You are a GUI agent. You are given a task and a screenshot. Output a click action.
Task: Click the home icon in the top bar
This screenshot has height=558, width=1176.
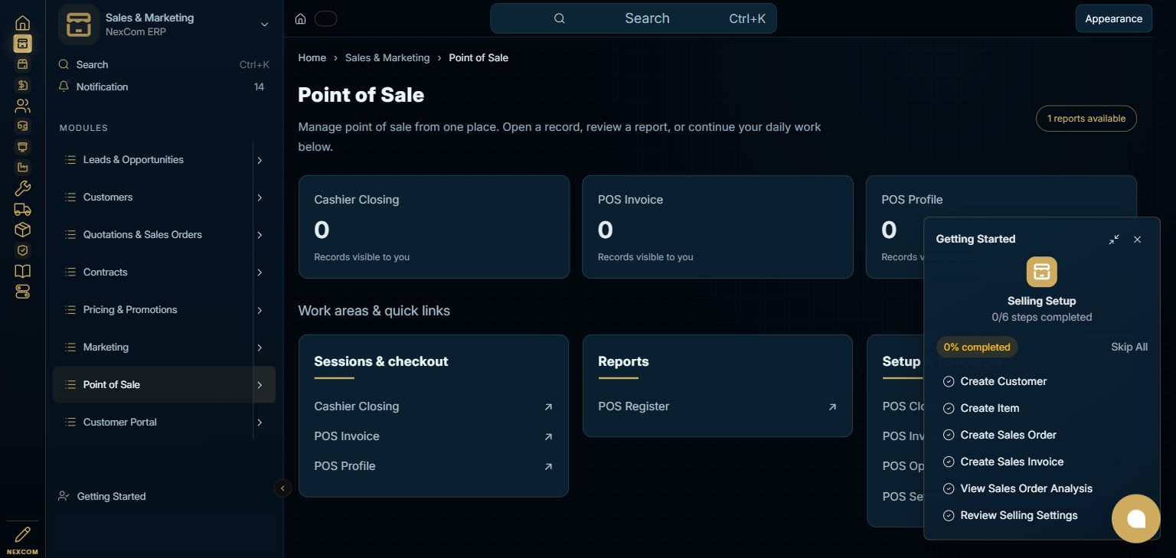(301, 18)
